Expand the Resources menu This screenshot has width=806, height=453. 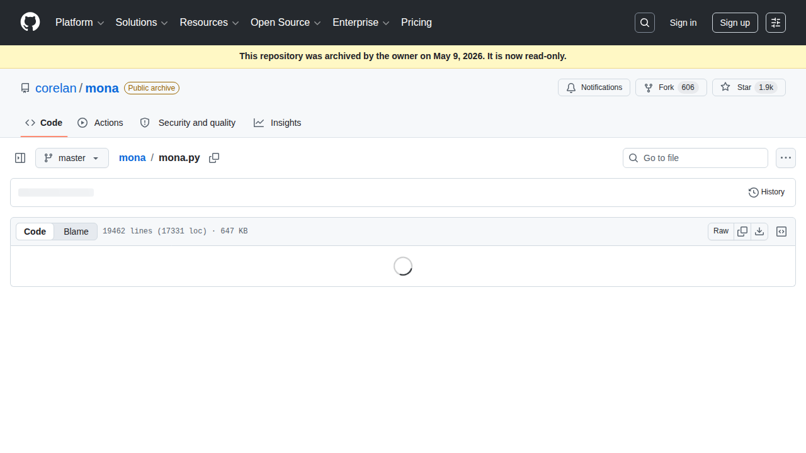pos(210,23)
